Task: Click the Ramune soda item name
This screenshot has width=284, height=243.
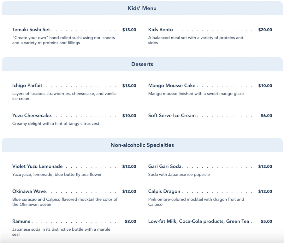Action: tap(21, 221)
